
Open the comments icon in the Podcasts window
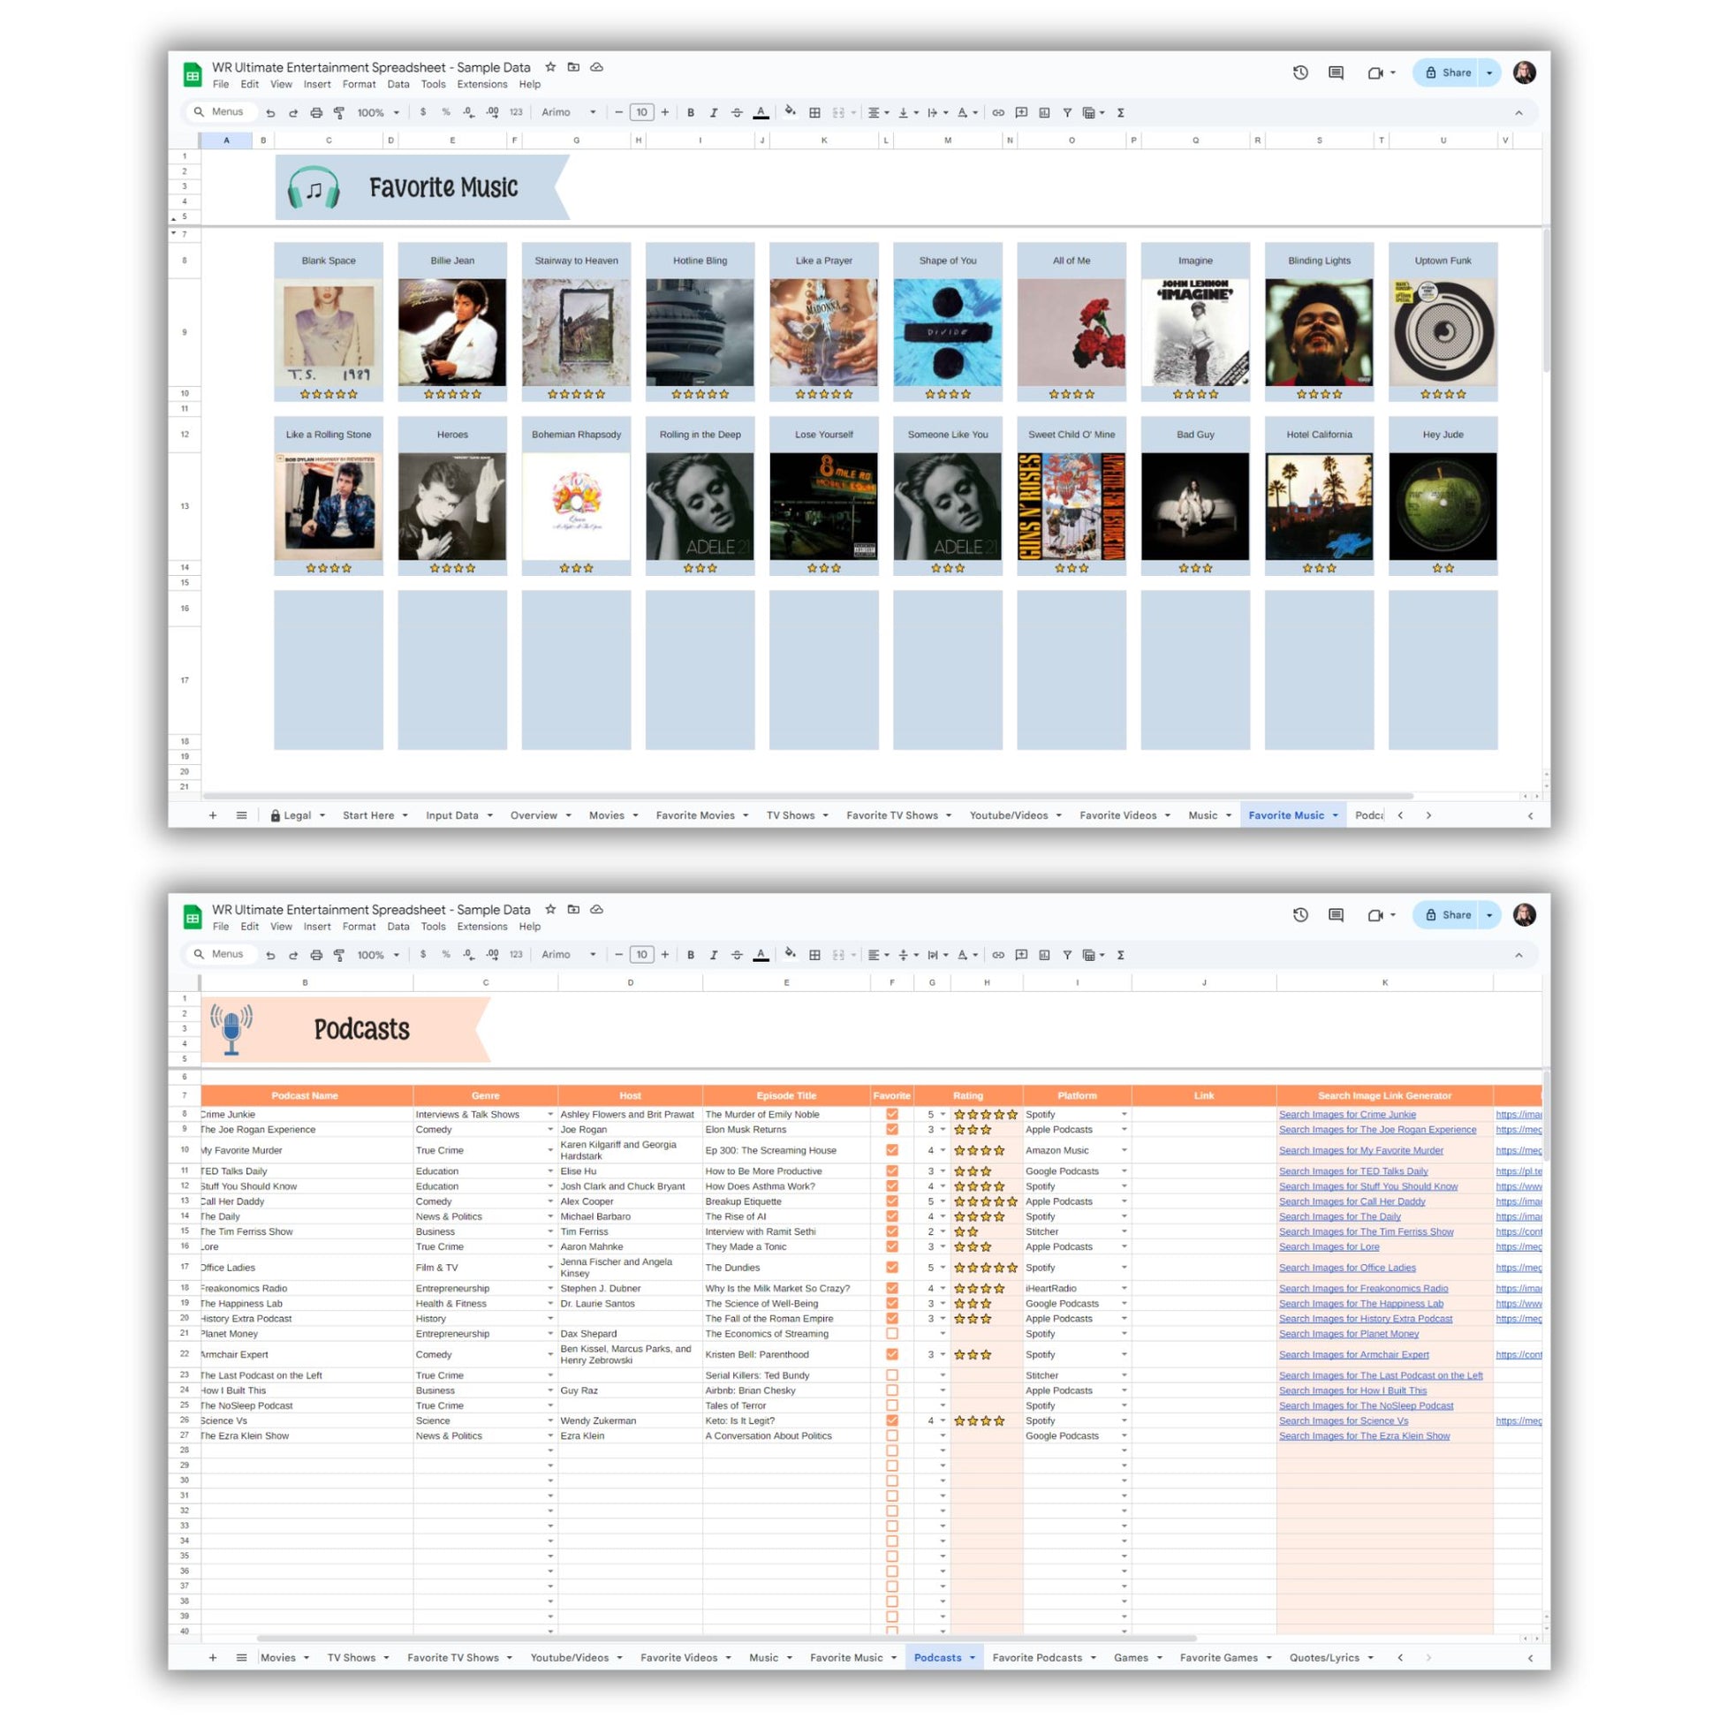point(1336,914)
